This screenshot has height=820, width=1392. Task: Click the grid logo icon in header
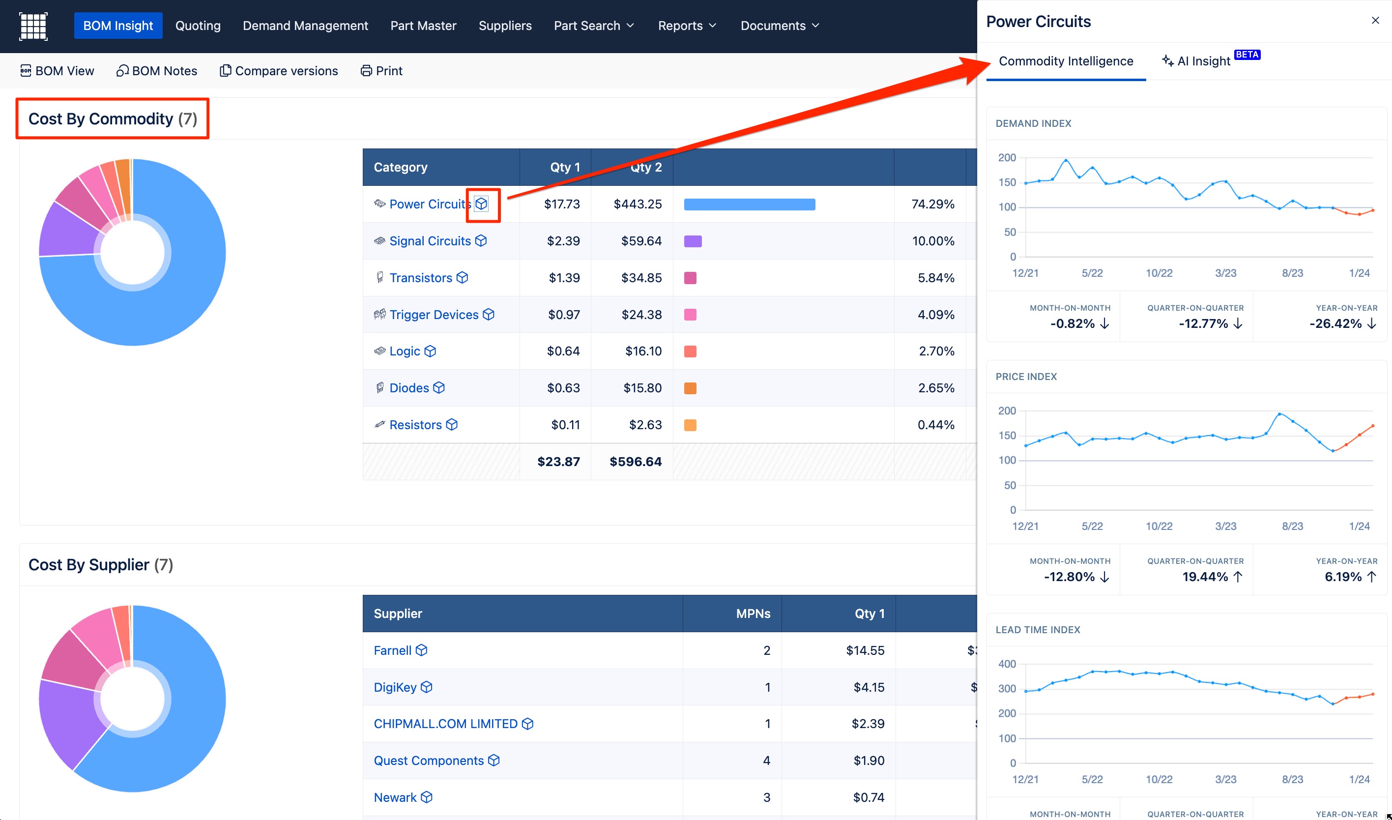click(33, 26)
